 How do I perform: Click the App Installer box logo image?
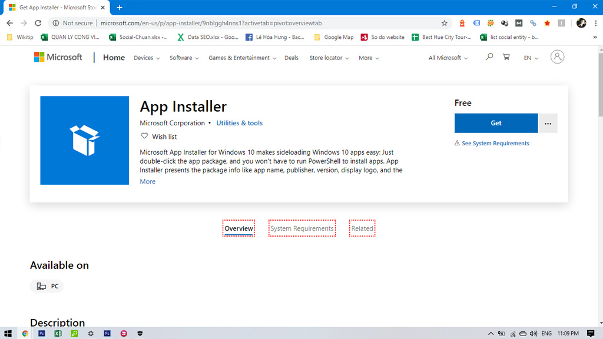tap(85, 140)
